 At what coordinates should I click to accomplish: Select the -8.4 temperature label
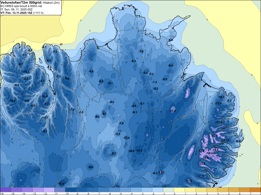pos(145,73)
